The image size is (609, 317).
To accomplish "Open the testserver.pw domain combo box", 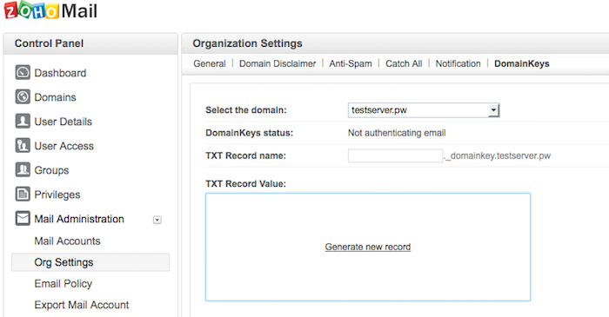I will click(424, 110).
